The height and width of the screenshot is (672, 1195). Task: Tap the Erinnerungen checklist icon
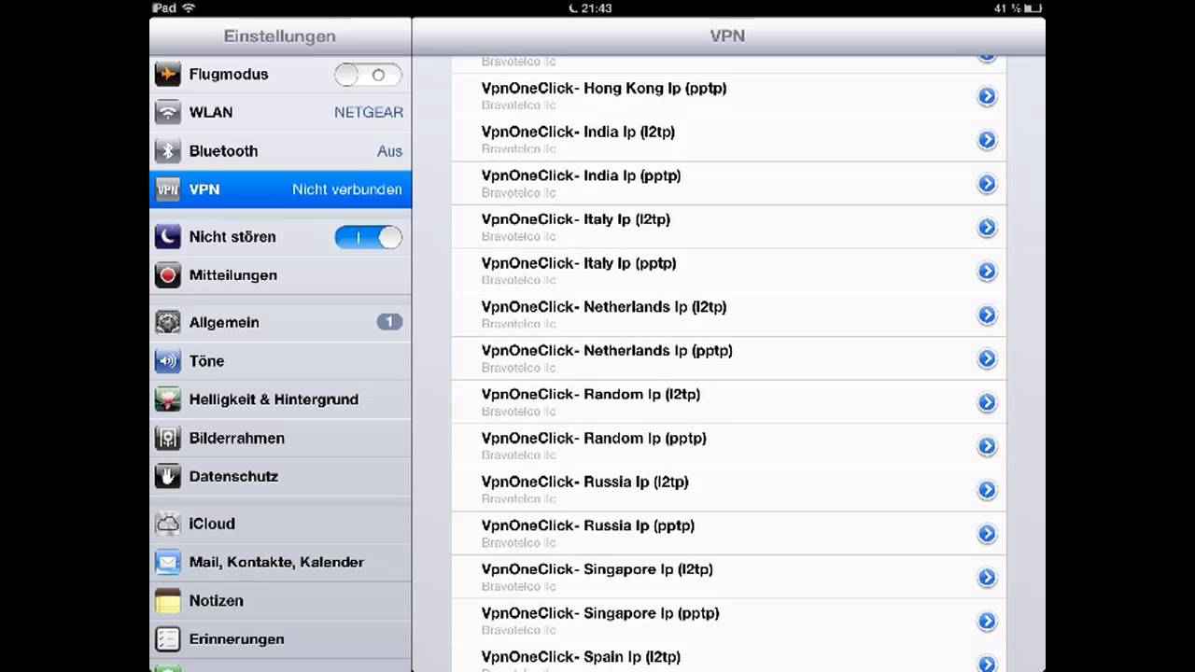point(168,639)
